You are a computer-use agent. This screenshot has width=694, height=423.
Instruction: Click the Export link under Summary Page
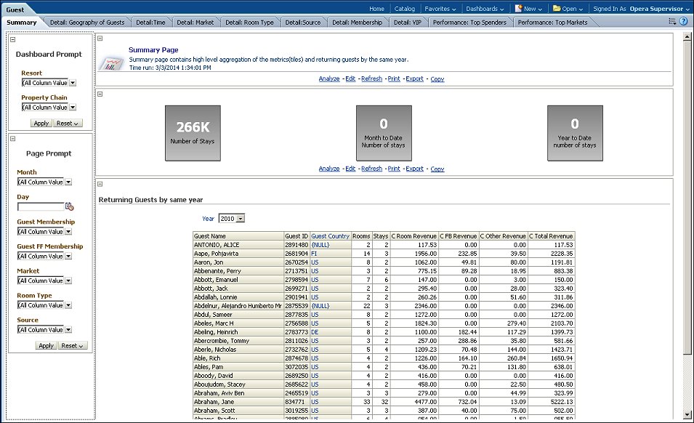(414, 78)
